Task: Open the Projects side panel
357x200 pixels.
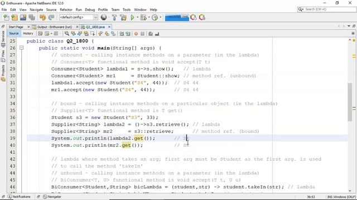Action: pyautogui.click(x=3, y=73)
